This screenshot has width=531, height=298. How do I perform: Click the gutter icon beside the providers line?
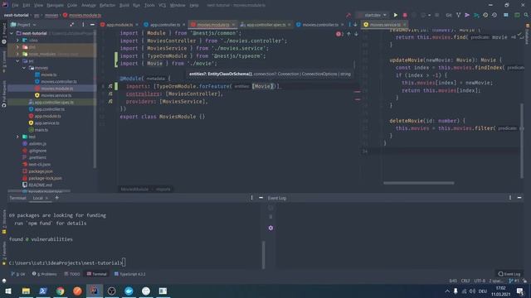[x=110, y=101]
